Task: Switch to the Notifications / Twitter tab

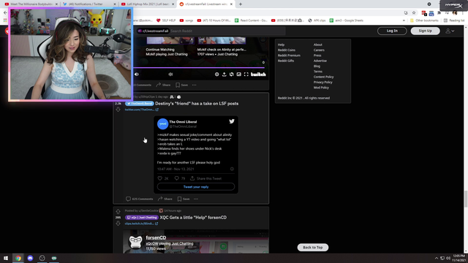Action: [x=89, y=4]
